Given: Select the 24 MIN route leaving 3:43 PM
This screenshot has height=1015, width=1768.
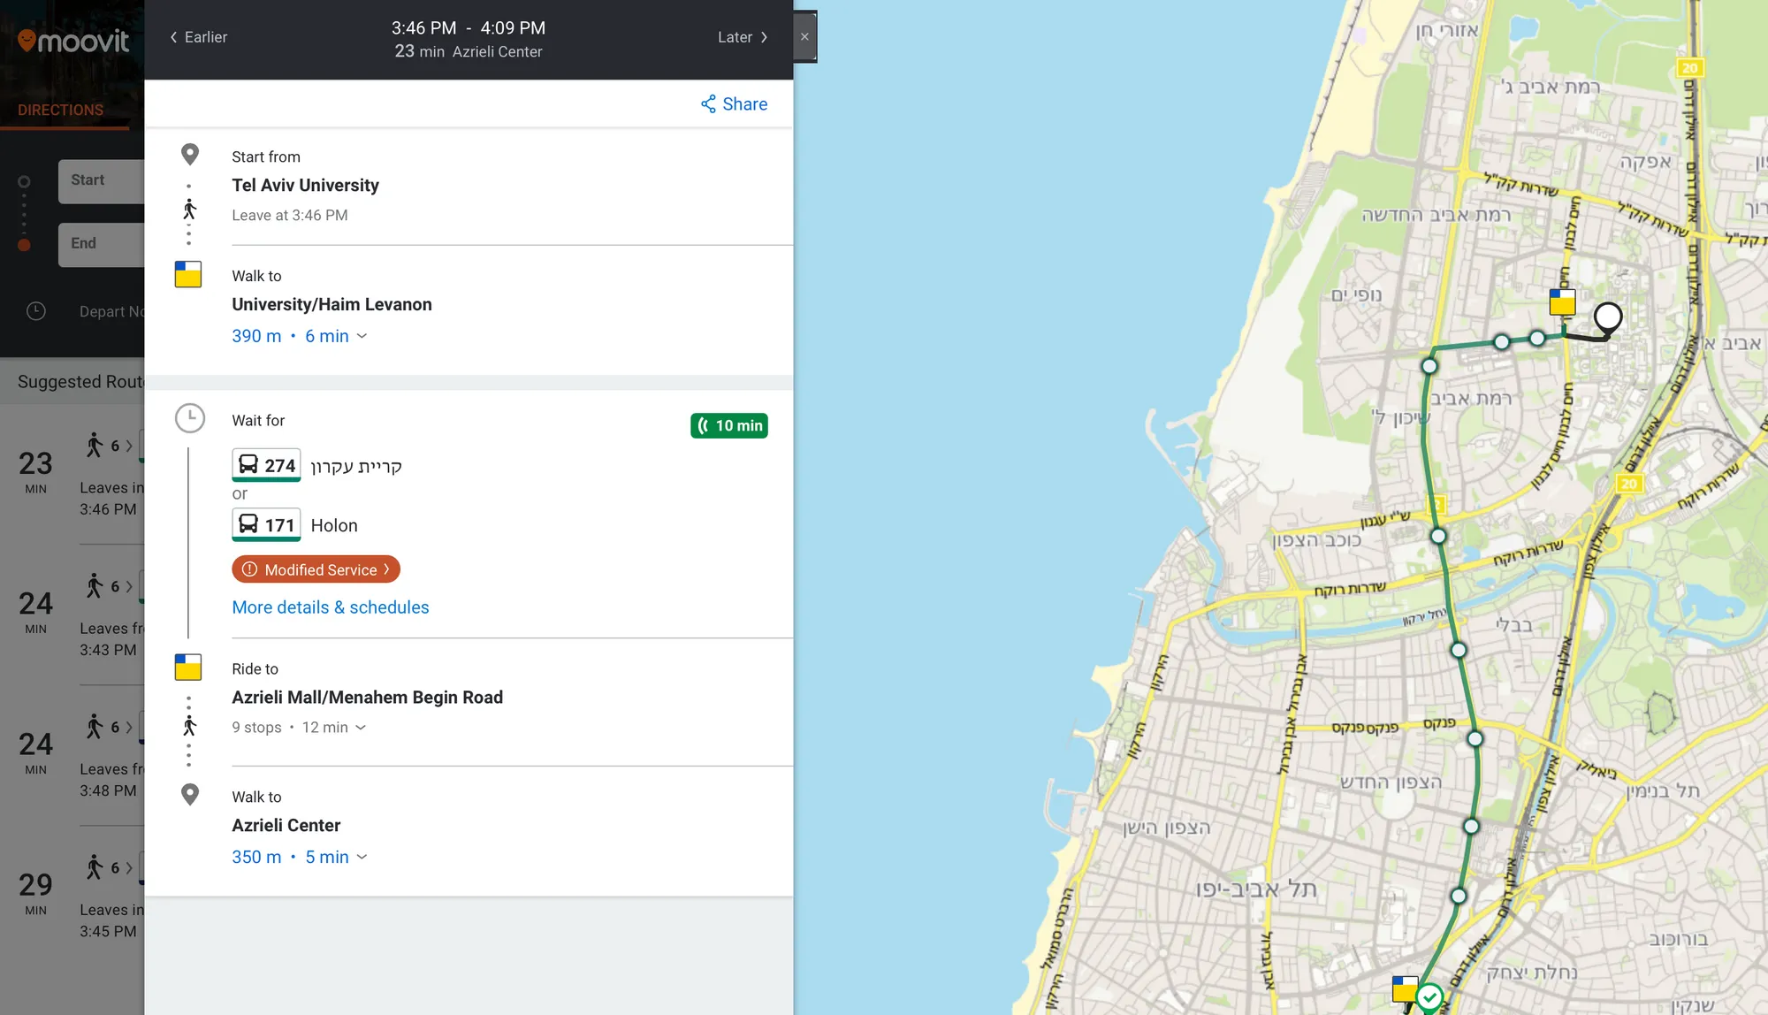Looking at the screenshot, I should pos(72,614).
